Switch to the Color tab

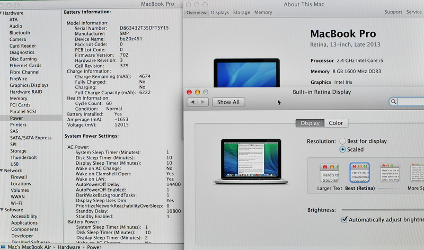coord(336,123)
